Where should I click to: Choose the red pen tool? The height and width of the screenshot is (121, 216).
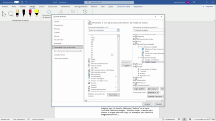coord(30,13)
